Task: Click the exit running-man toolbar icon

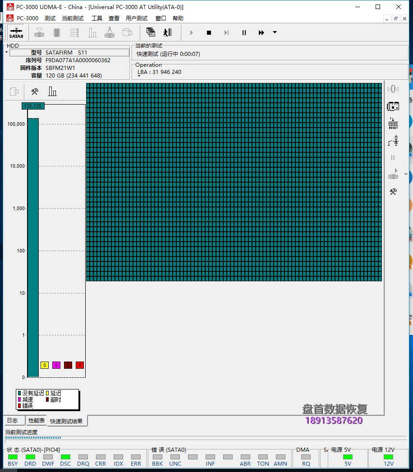Action: coord(168,32)
